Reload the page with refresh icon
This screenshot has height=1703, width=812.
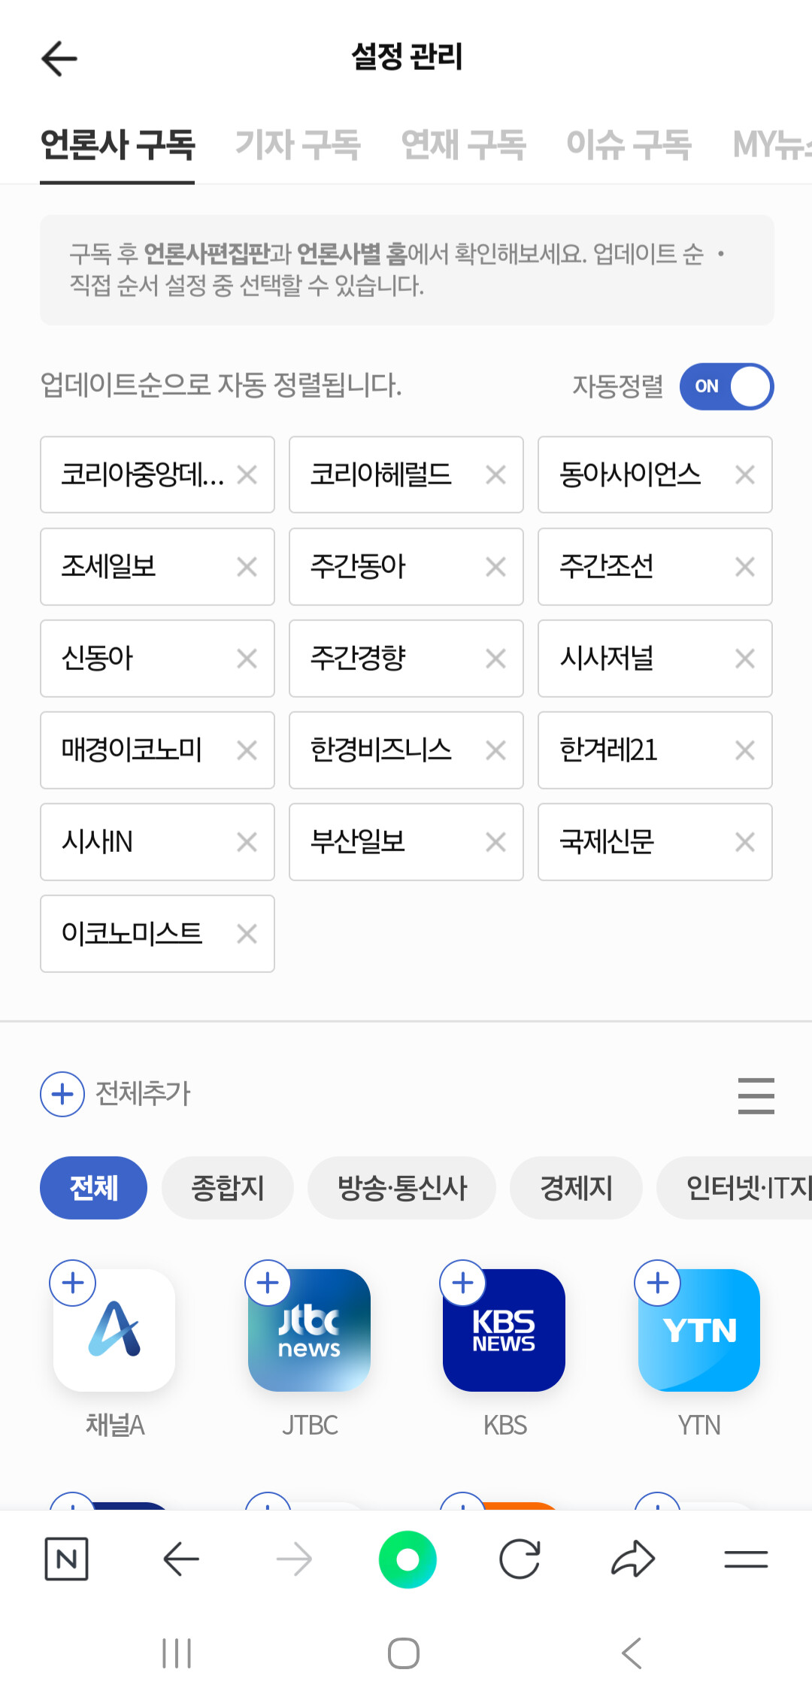click(x=520, y=1559)
